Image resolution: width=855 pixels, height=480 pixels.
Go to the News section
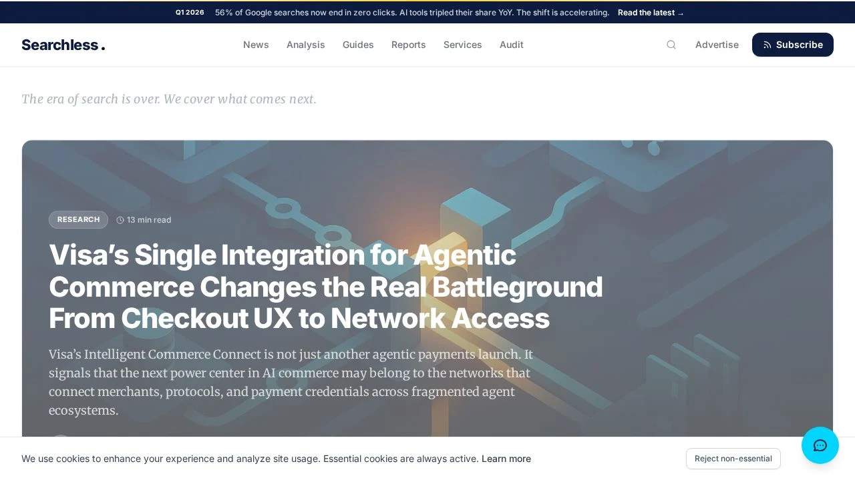point(256,45)
